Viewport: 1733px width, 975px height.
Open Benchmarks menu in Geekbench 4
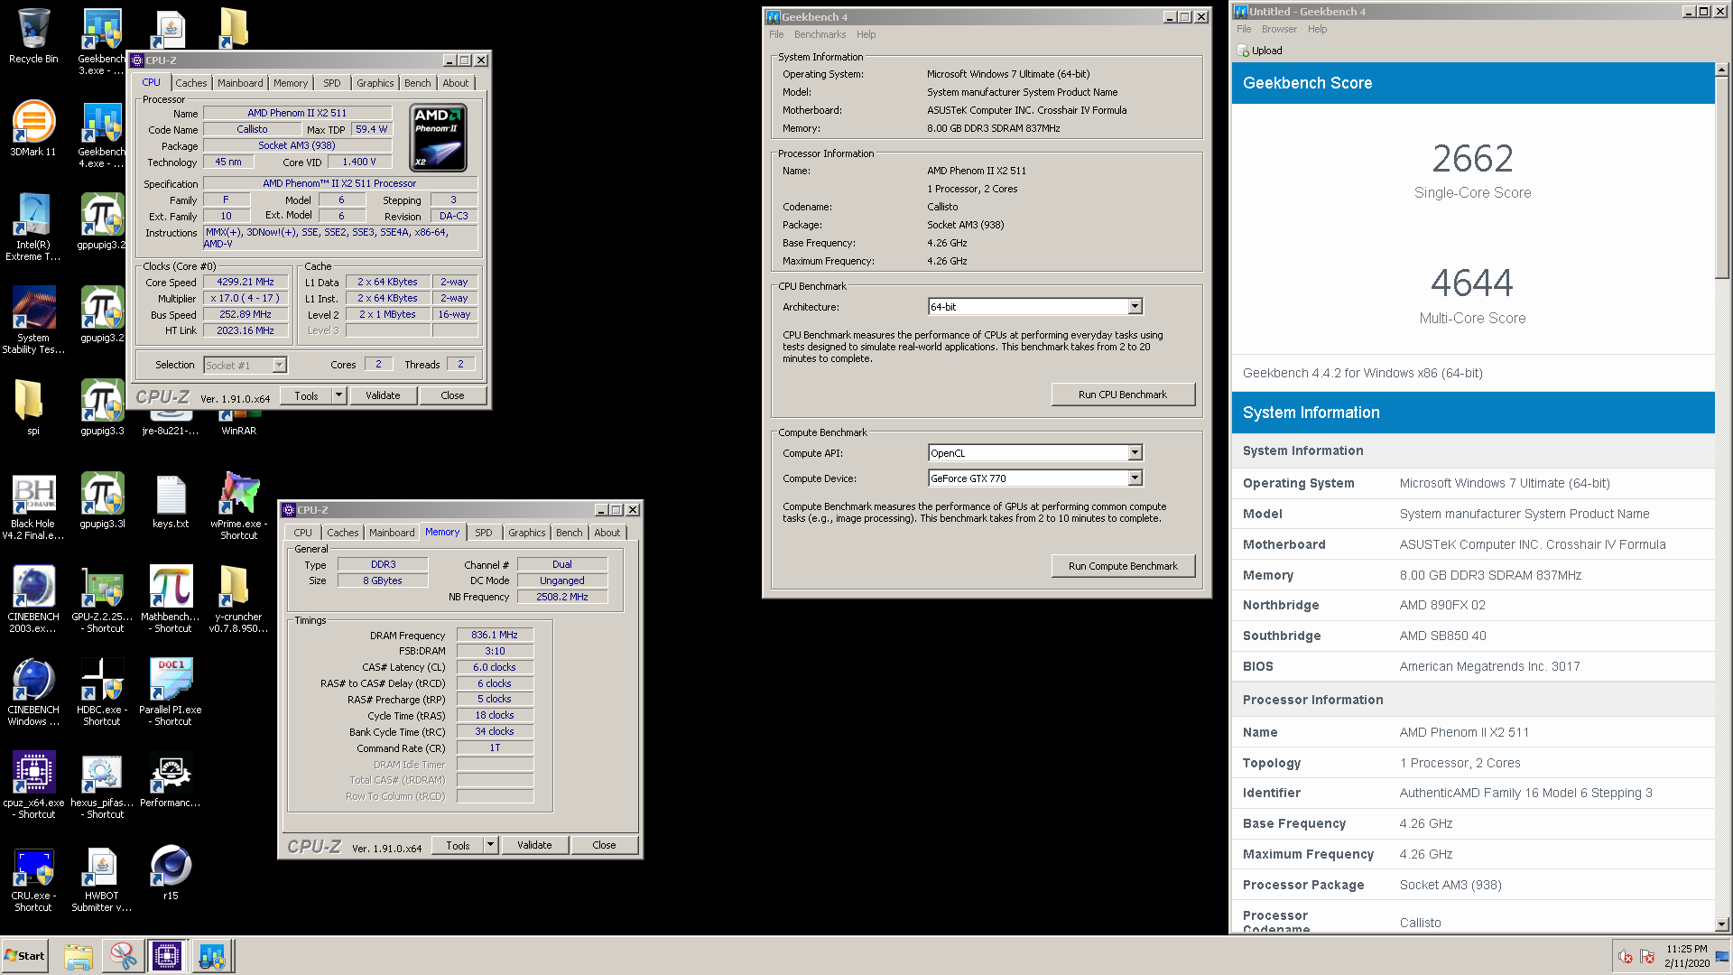pos(820,34)
